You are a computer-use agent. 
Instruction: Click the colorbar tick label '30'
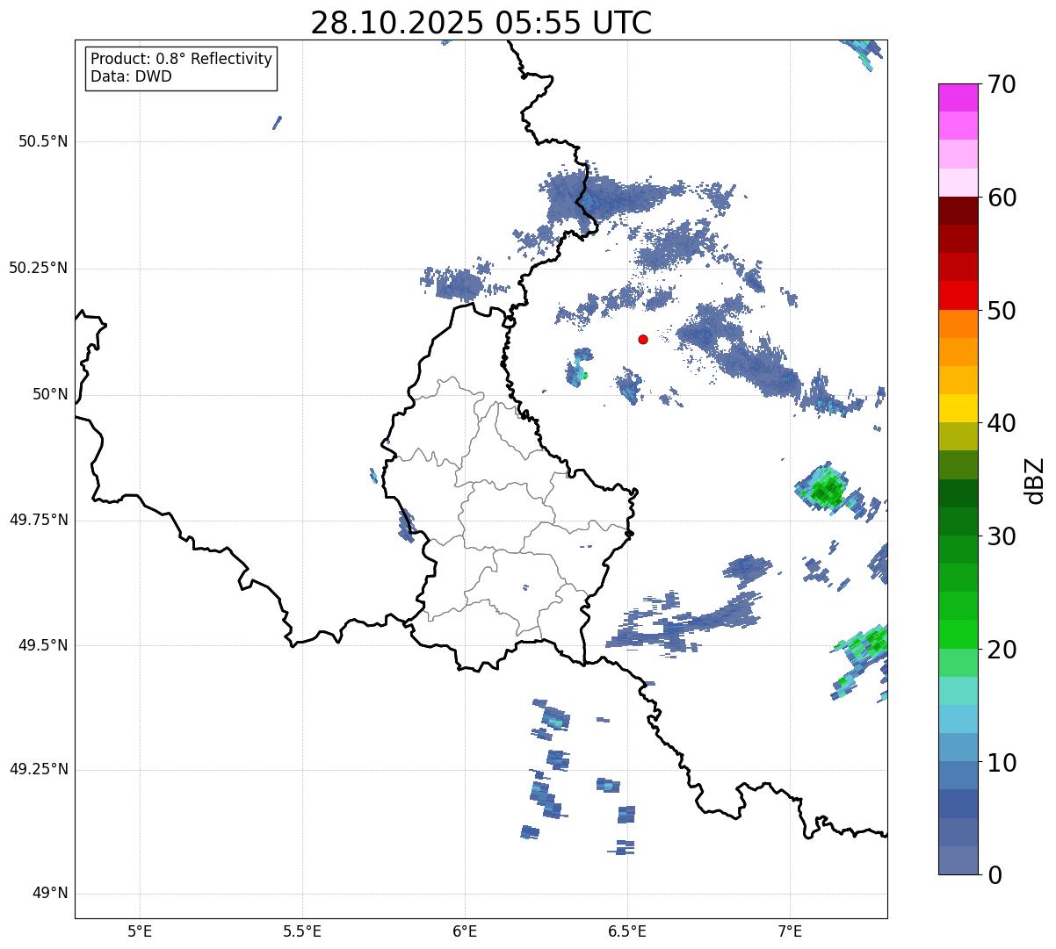pos(1002,536)
